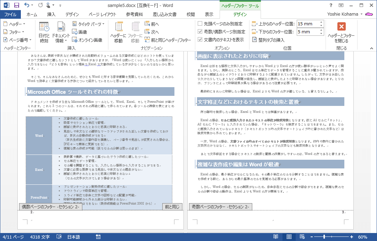Open Mailings (差し込み文書) tab
377x241 pixels.
164,15
